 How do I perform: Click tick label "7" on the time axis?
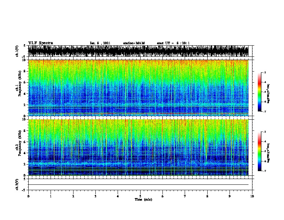185,196
